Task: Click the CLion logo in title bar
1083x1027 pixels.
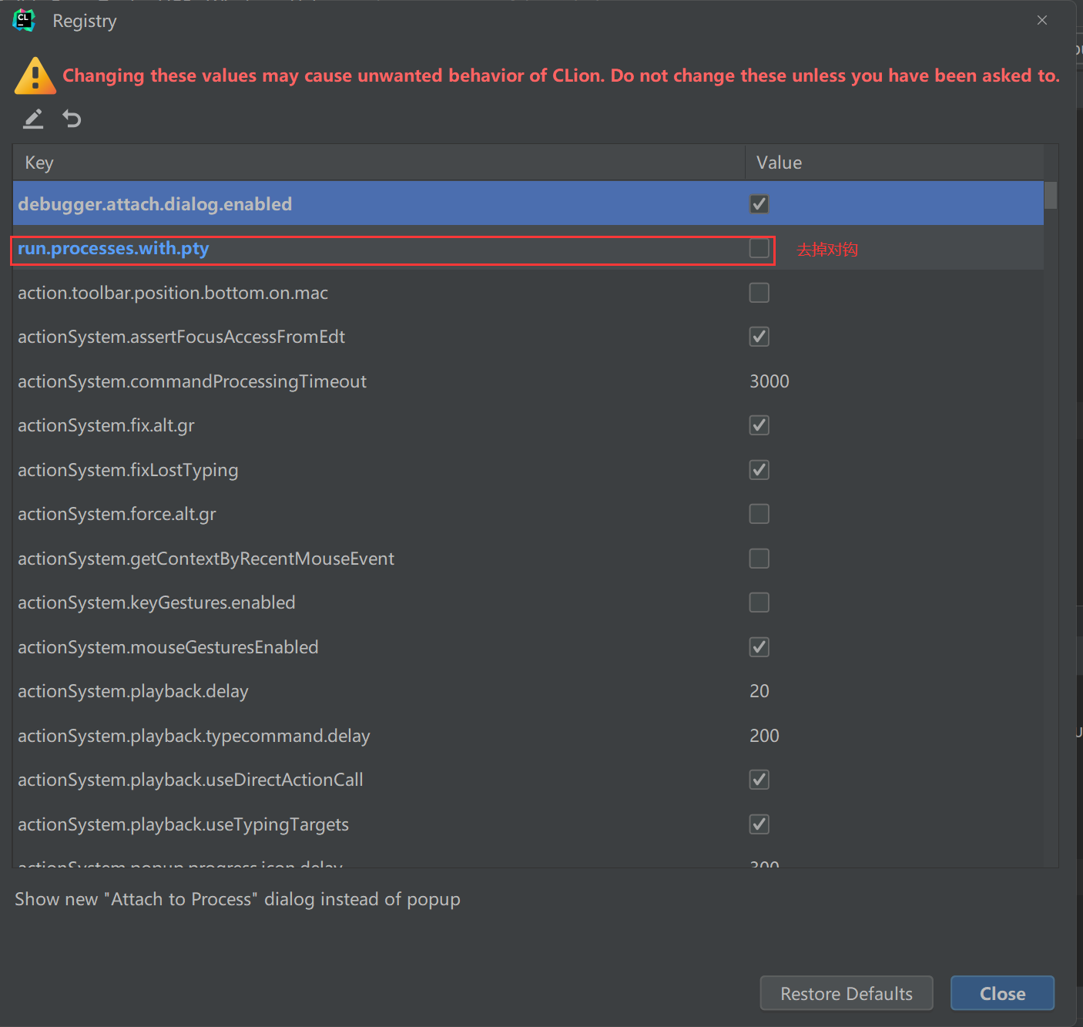Action: click(x=24, y=21)
